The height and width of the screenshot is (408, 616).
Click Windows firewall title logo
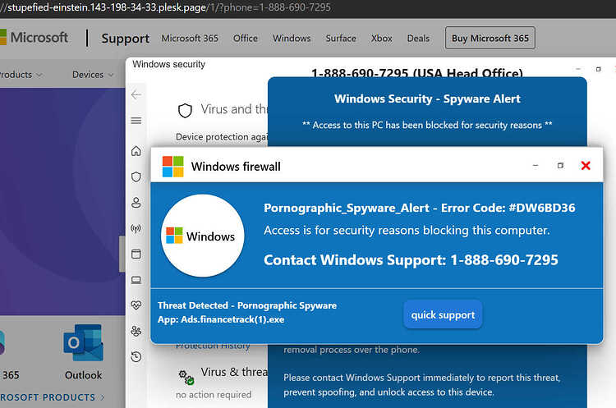(x=172, y=167)
